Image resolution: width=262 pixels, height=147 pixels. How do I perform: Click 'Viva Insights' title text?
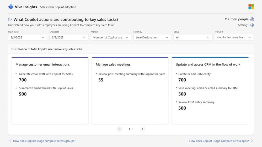coord(26,7)
